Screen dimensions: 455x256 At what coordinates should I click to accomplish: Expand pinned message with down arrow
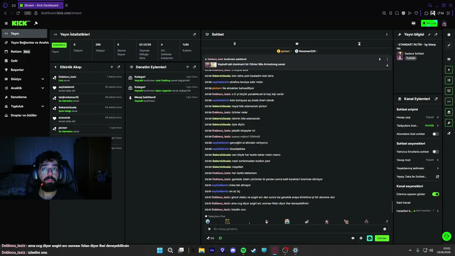coord(387,65)
